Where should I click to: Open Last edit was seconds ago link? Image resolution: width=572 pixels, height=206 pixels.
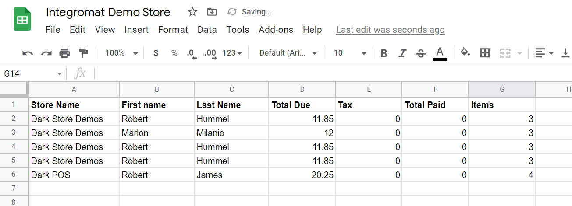point(390,30)
